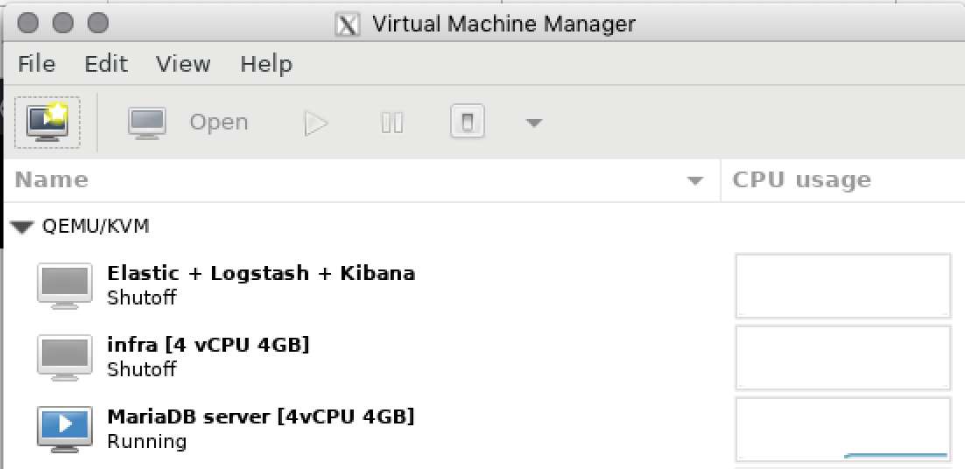
Task: Click the Elastic VM CPU usage graph
Action: [842, 286]
